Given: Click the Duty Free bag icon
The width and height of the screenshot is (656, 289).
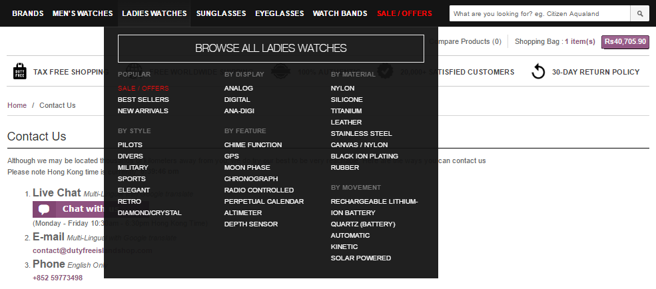Looking at the screenshot, I should click(19, 72).
